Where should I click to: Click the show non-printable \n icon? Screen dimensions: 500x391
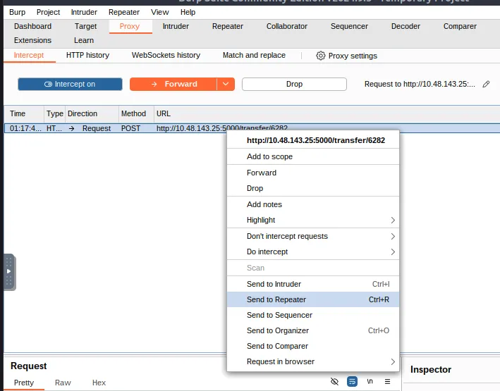point(370,382)
